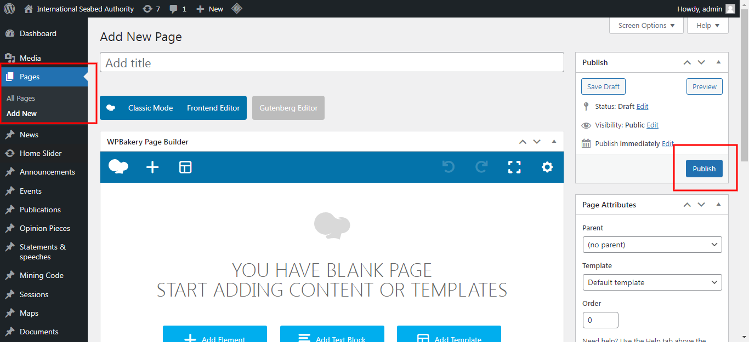Open the Publications menu in sidebar
Screen dimensions: 749x342
click(x=40, y=210)
